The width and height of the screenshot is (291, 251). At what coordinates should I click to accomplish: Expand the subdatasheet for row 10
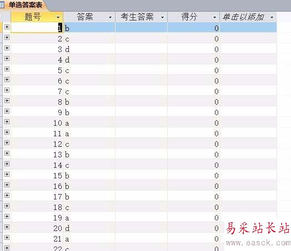point(7,121)
